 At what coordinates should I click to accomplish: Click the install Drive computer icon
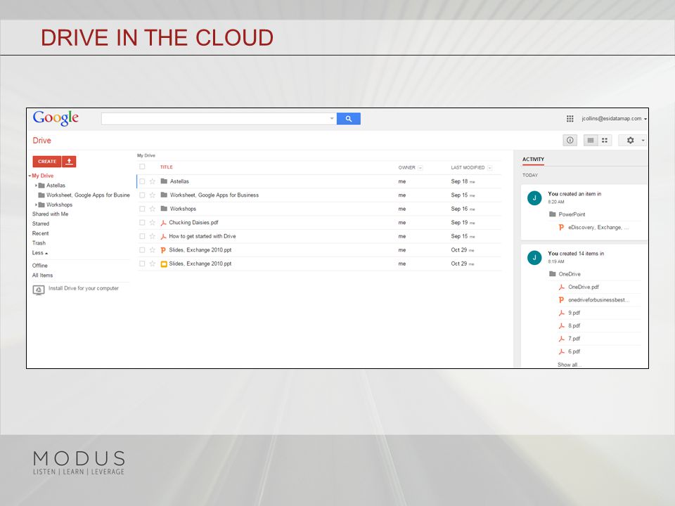point(39,290)
